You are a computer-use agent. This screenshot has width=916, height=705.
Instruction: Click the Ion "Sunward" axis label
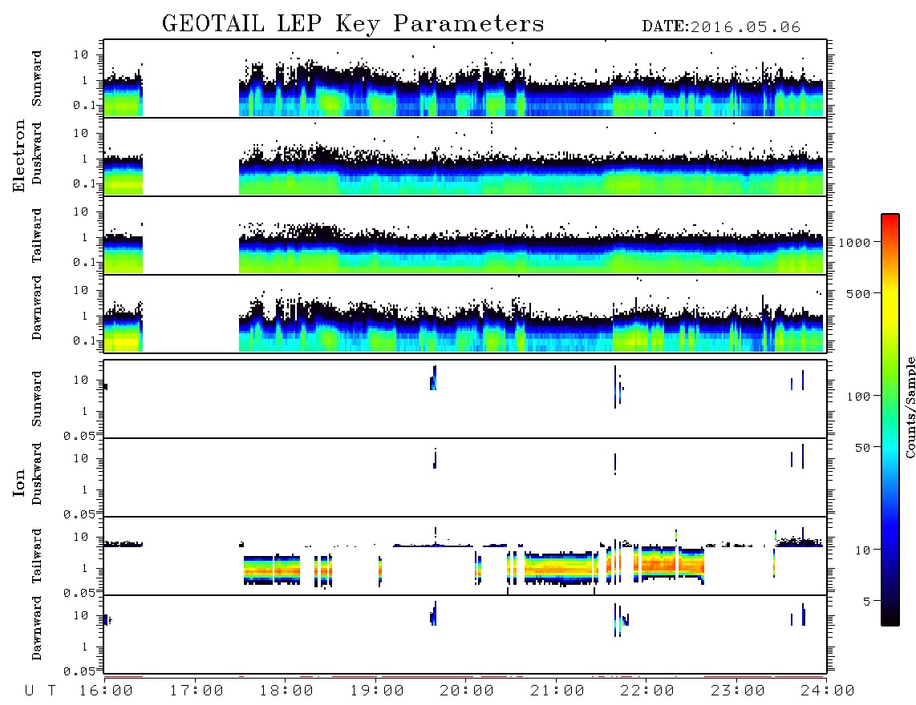[37, 399]
